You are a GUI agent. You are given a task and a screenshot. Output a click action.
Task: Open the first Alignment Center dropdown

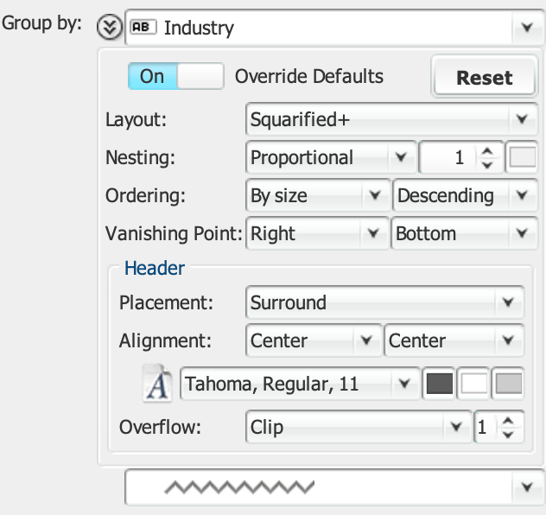click(313, 340)
